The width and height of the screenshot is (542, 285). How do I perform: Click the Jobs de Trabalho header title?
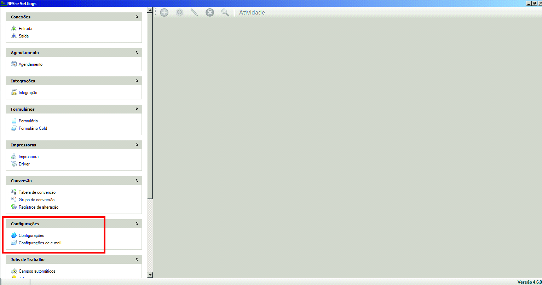28,260
